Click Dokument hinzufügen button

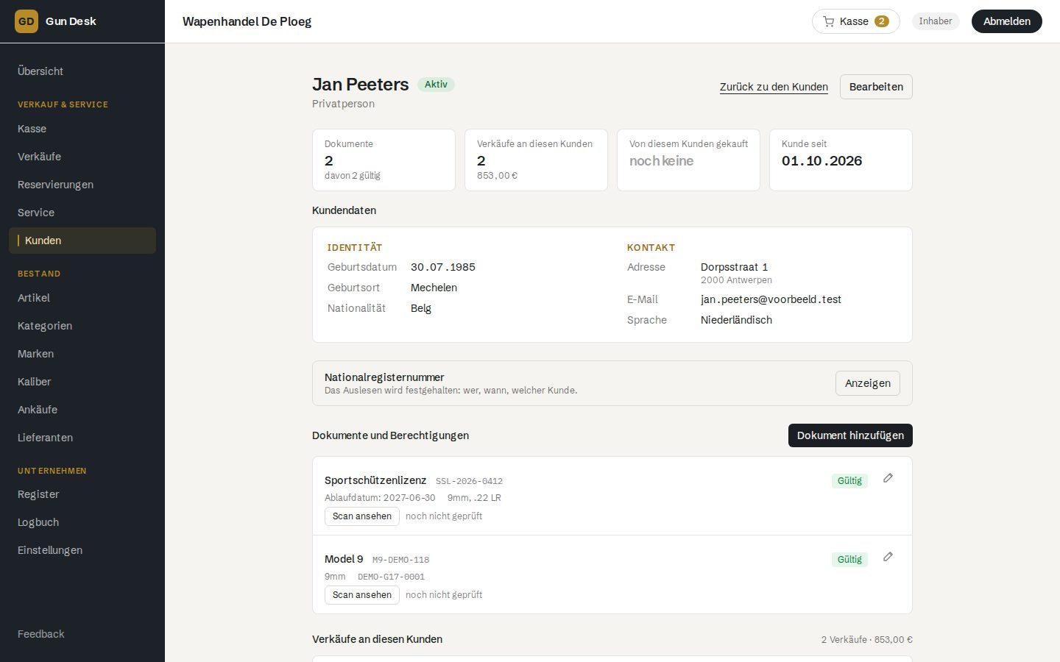click(850, 435)
